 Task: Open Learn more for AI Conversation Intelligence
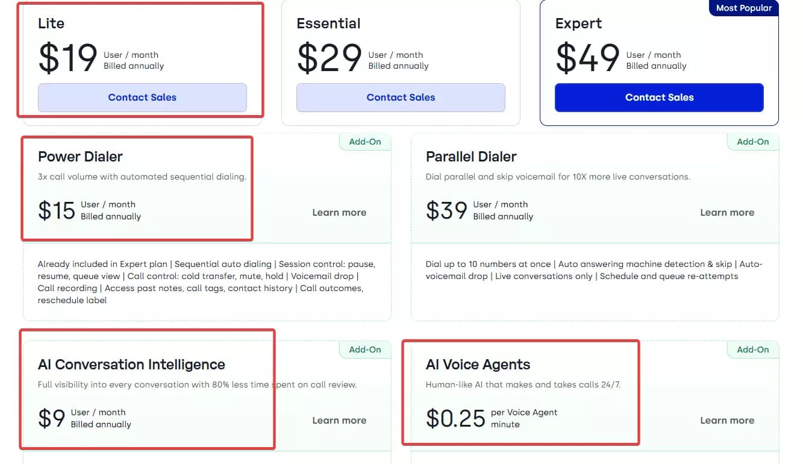click(339, 420)
